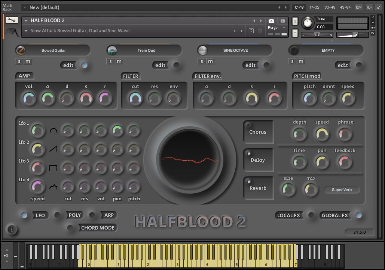Select the lfo 3 square waveform shape
The height and width of the screenshot is (270, 385).
(x=54, y=168)
